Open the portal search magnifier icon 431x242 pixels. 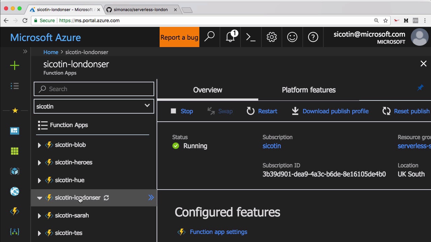[x=209, y=37]
